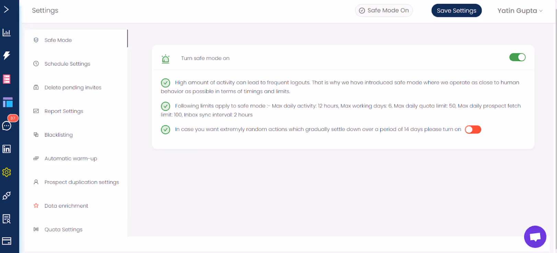Click the sliders icon beside Quota Settings
This screenshot has height=253, width=557.
click(x=36, y=229)
